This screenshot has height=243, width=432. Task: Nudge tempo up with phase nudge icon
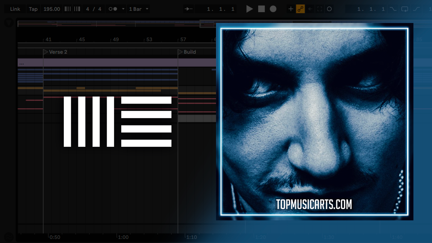77,9
